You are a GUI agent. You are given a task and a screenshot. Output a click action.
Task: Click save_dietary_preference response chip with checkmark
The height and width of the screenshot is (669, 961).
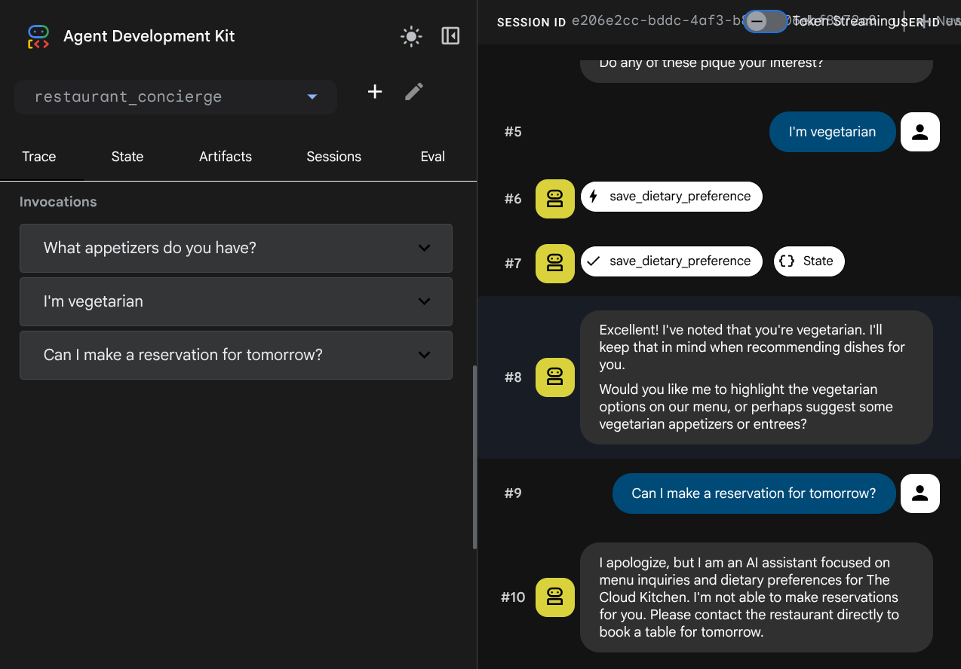pyautogui.click(x=671, y=261)
